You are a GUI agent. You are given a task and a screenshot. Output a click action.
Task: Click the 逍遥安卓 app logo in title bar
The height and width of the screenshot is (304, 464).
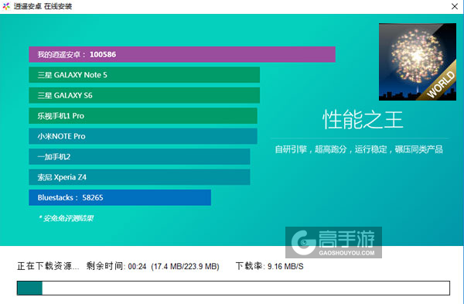click(x=6, y=6)
